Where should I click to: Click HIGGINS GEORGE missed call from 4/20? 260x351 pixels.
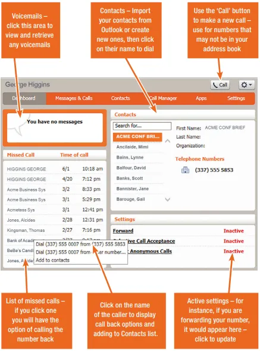(x=55, y=179)
